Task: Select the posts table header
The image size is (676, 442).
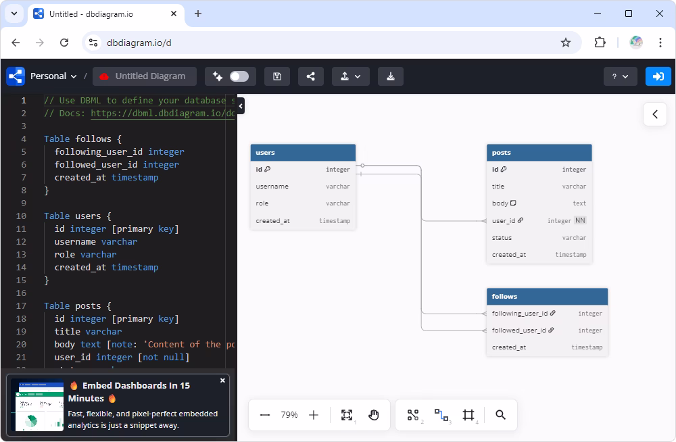Action: 539,153
